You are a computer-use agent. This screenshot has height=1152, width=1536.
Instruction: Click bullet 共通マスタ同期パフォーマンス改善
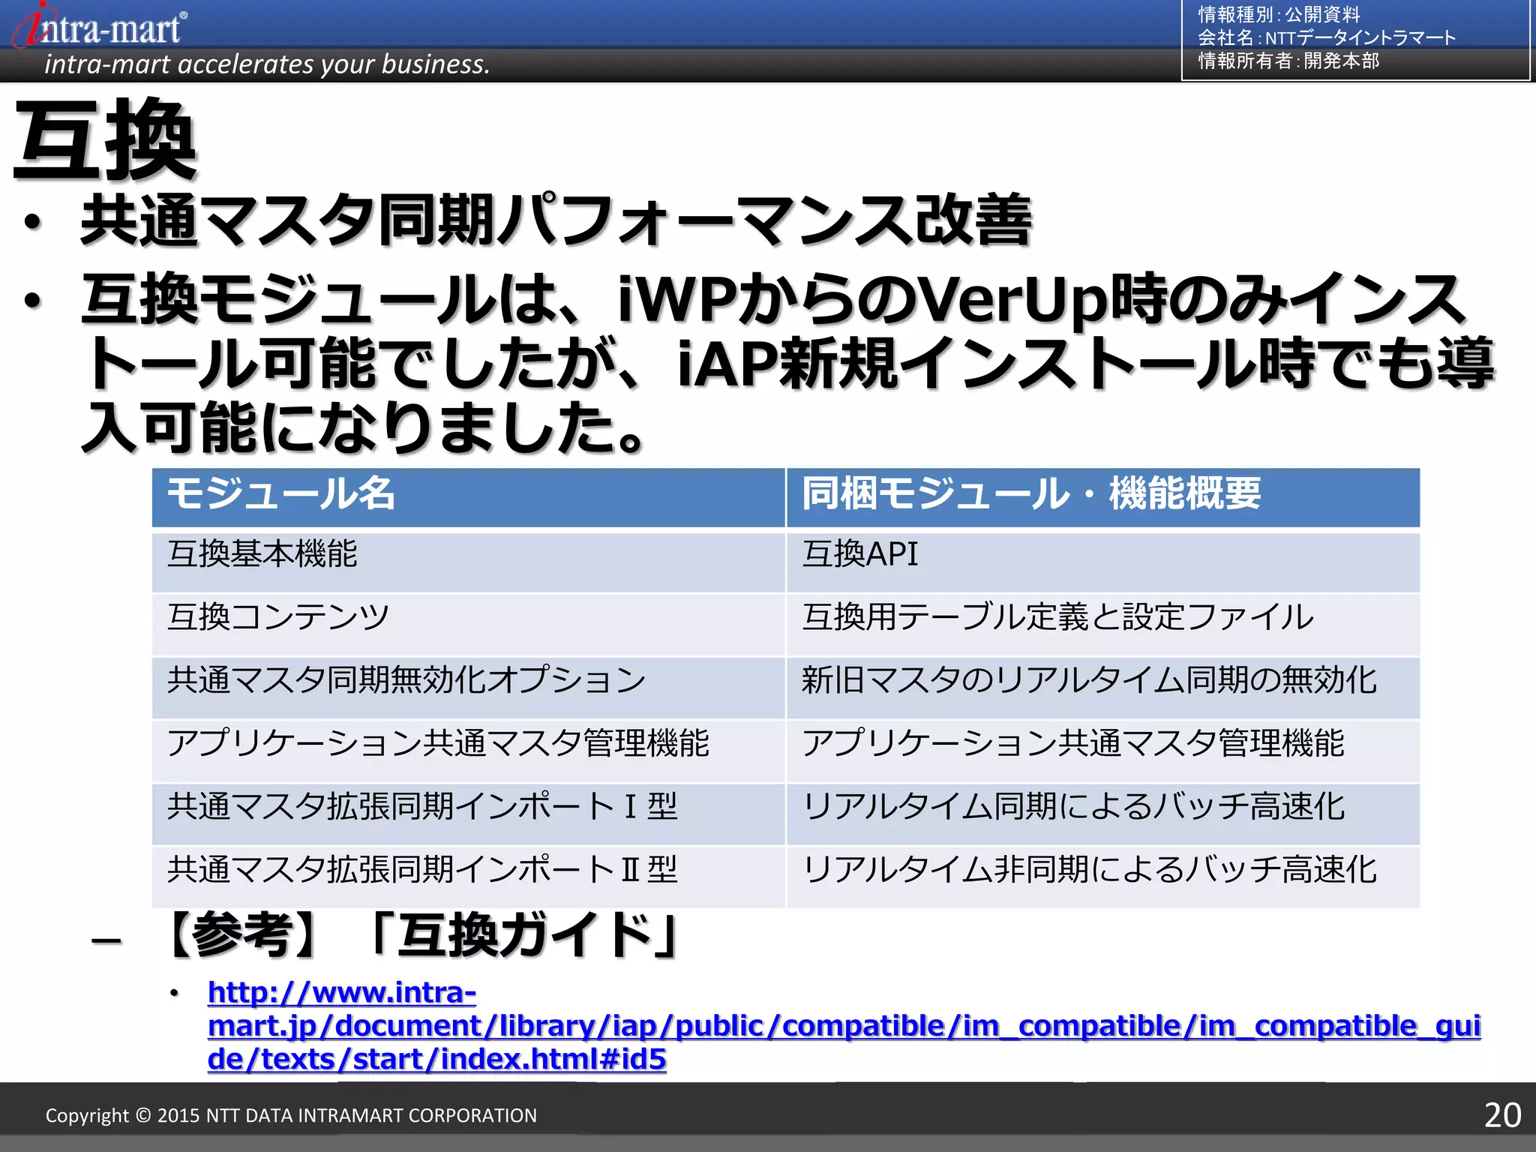556,220
